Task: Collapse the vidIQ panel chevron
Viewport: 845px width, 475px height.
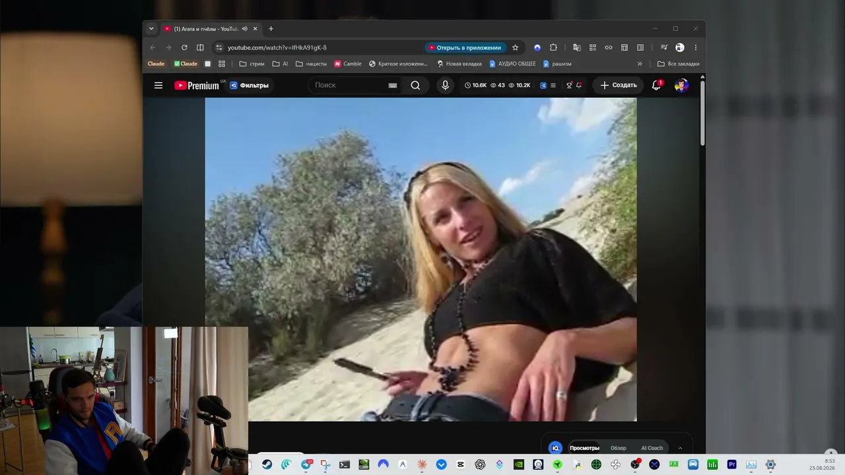Action: coord(680,449)
